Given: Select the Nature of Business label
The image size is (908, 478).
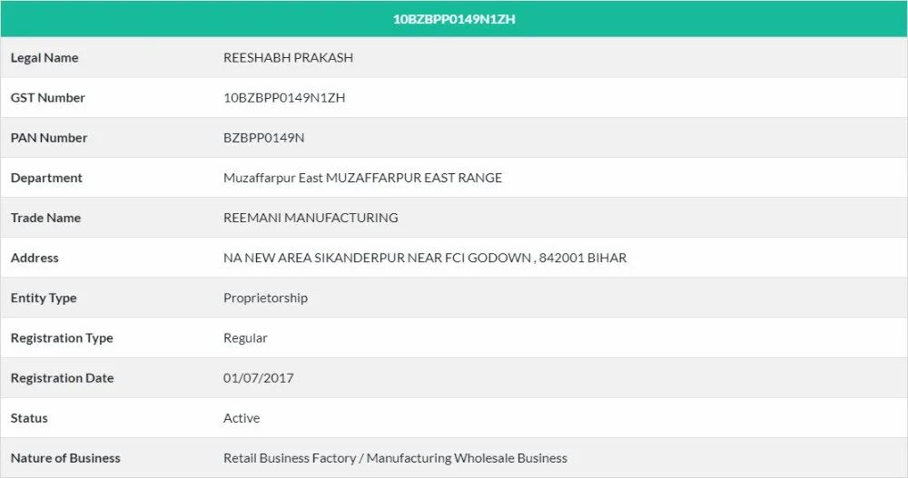Looking at the screenshot, I should [65, 458].
